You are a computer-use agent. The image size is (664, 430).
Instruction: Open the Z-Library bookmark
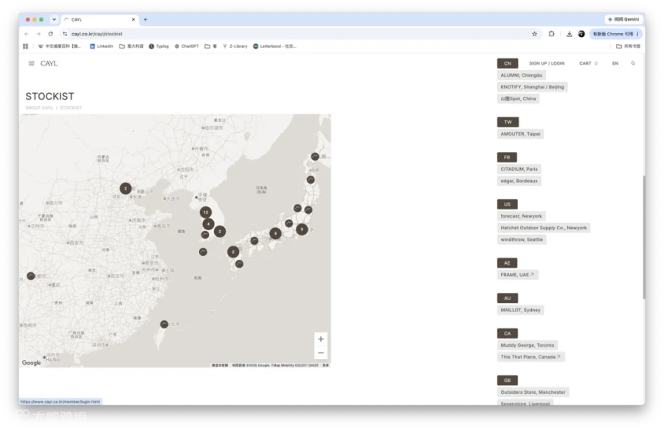coord(235,46)
